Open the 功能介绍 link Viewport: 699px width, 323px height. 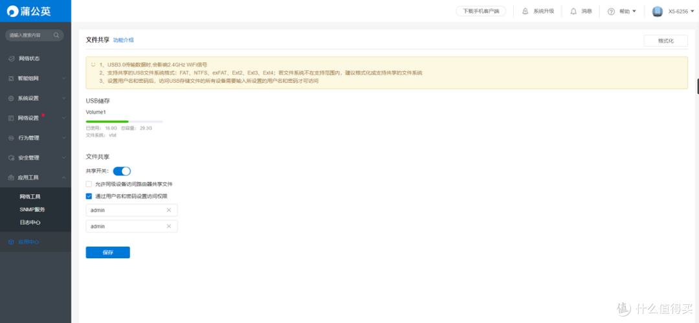(x=123, y=40)
